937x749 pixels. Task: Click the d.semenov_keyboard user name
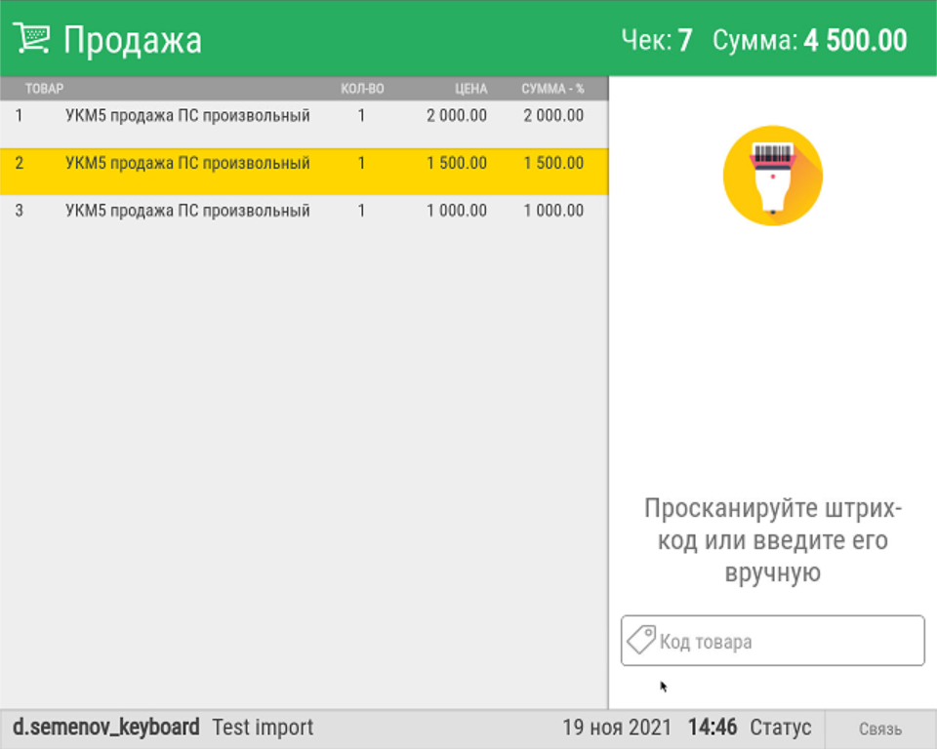106,728
